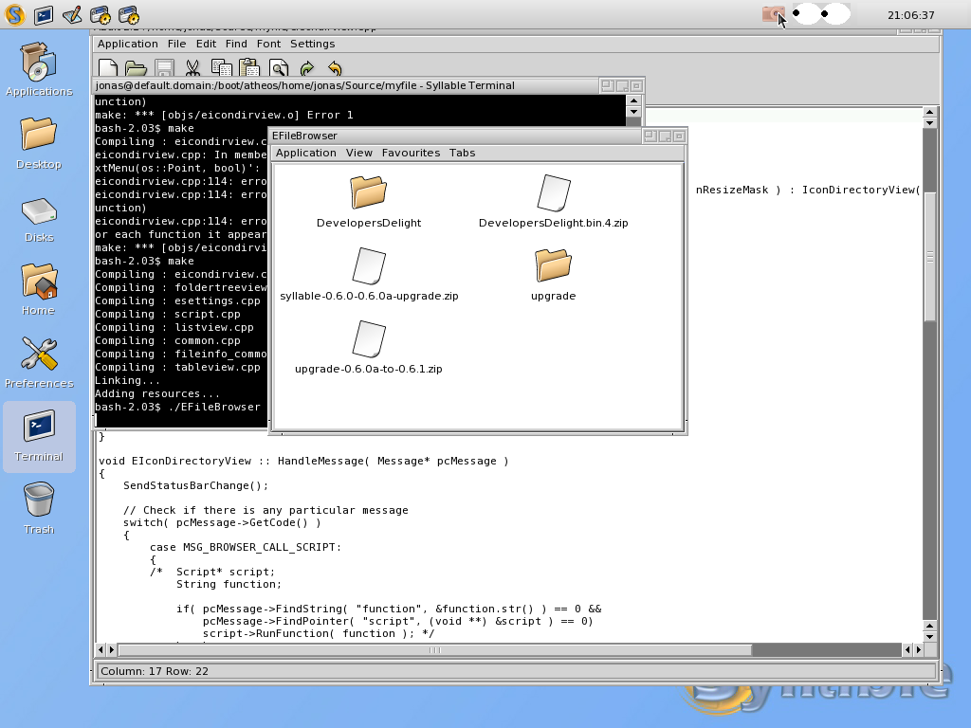Open EFileBrowser Application menu
Viewport: 971px width, 728px height.
click(306, 153)
